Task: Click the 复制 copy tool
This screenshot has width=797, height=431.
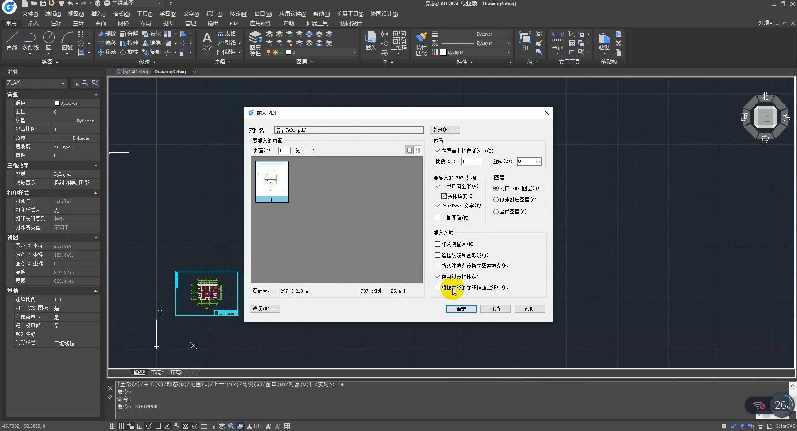Action: (x=152, y=52)
